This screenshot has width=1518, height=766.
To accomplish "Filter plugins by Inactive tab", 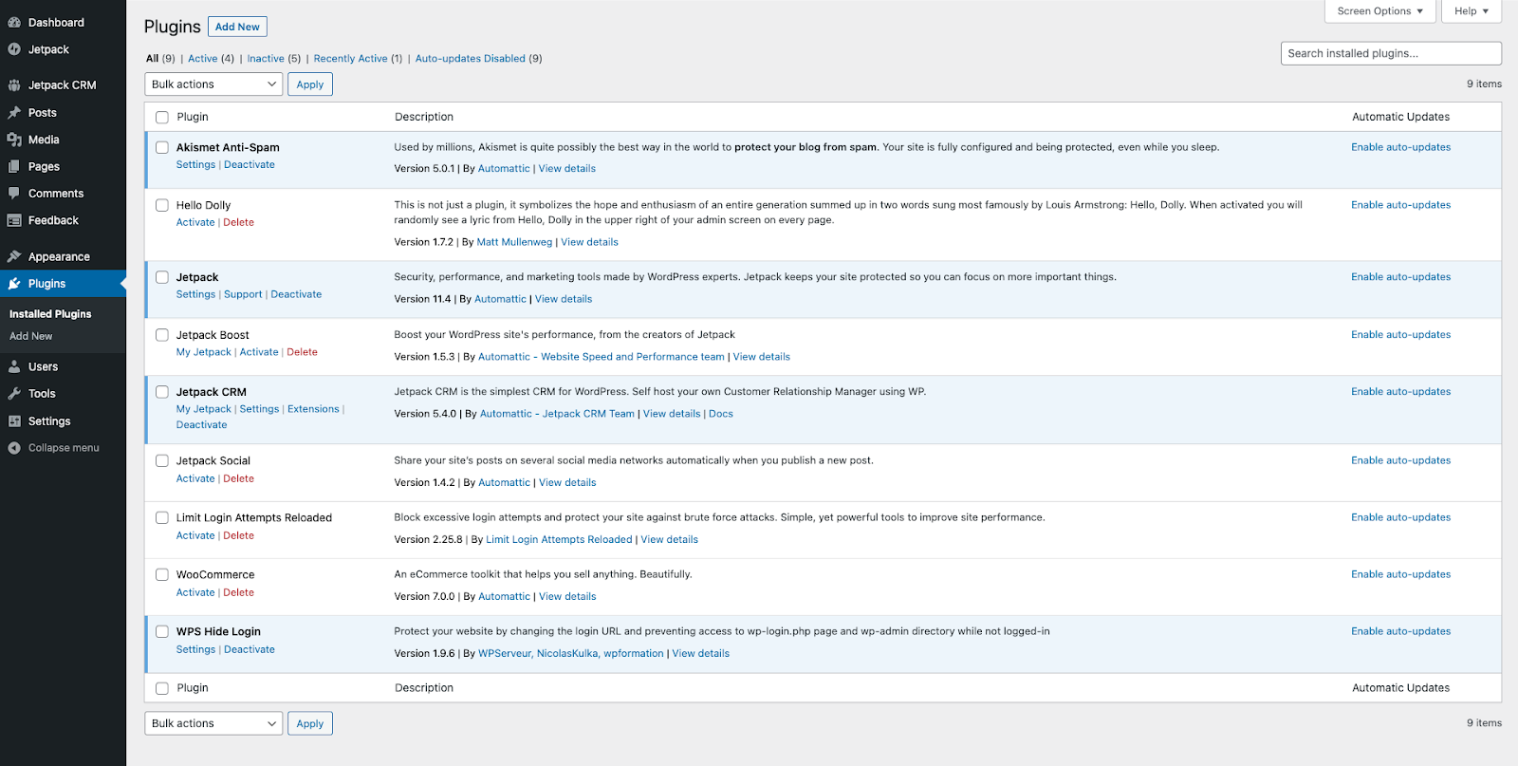I will pyautogui.click(x=266, y=59).
